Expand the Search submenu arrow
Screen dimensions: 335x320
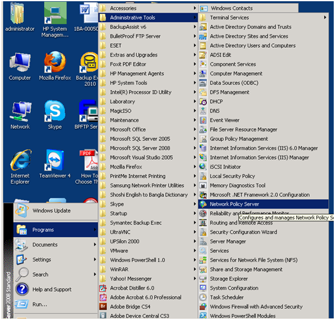tap(95, 275)
